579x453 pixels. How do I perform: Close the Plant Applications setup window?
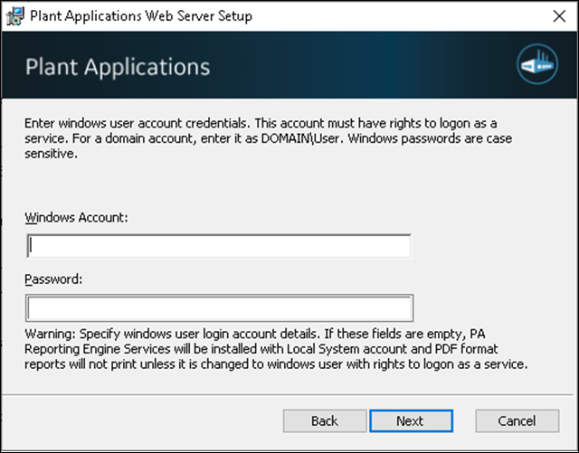tap(559, 16)
